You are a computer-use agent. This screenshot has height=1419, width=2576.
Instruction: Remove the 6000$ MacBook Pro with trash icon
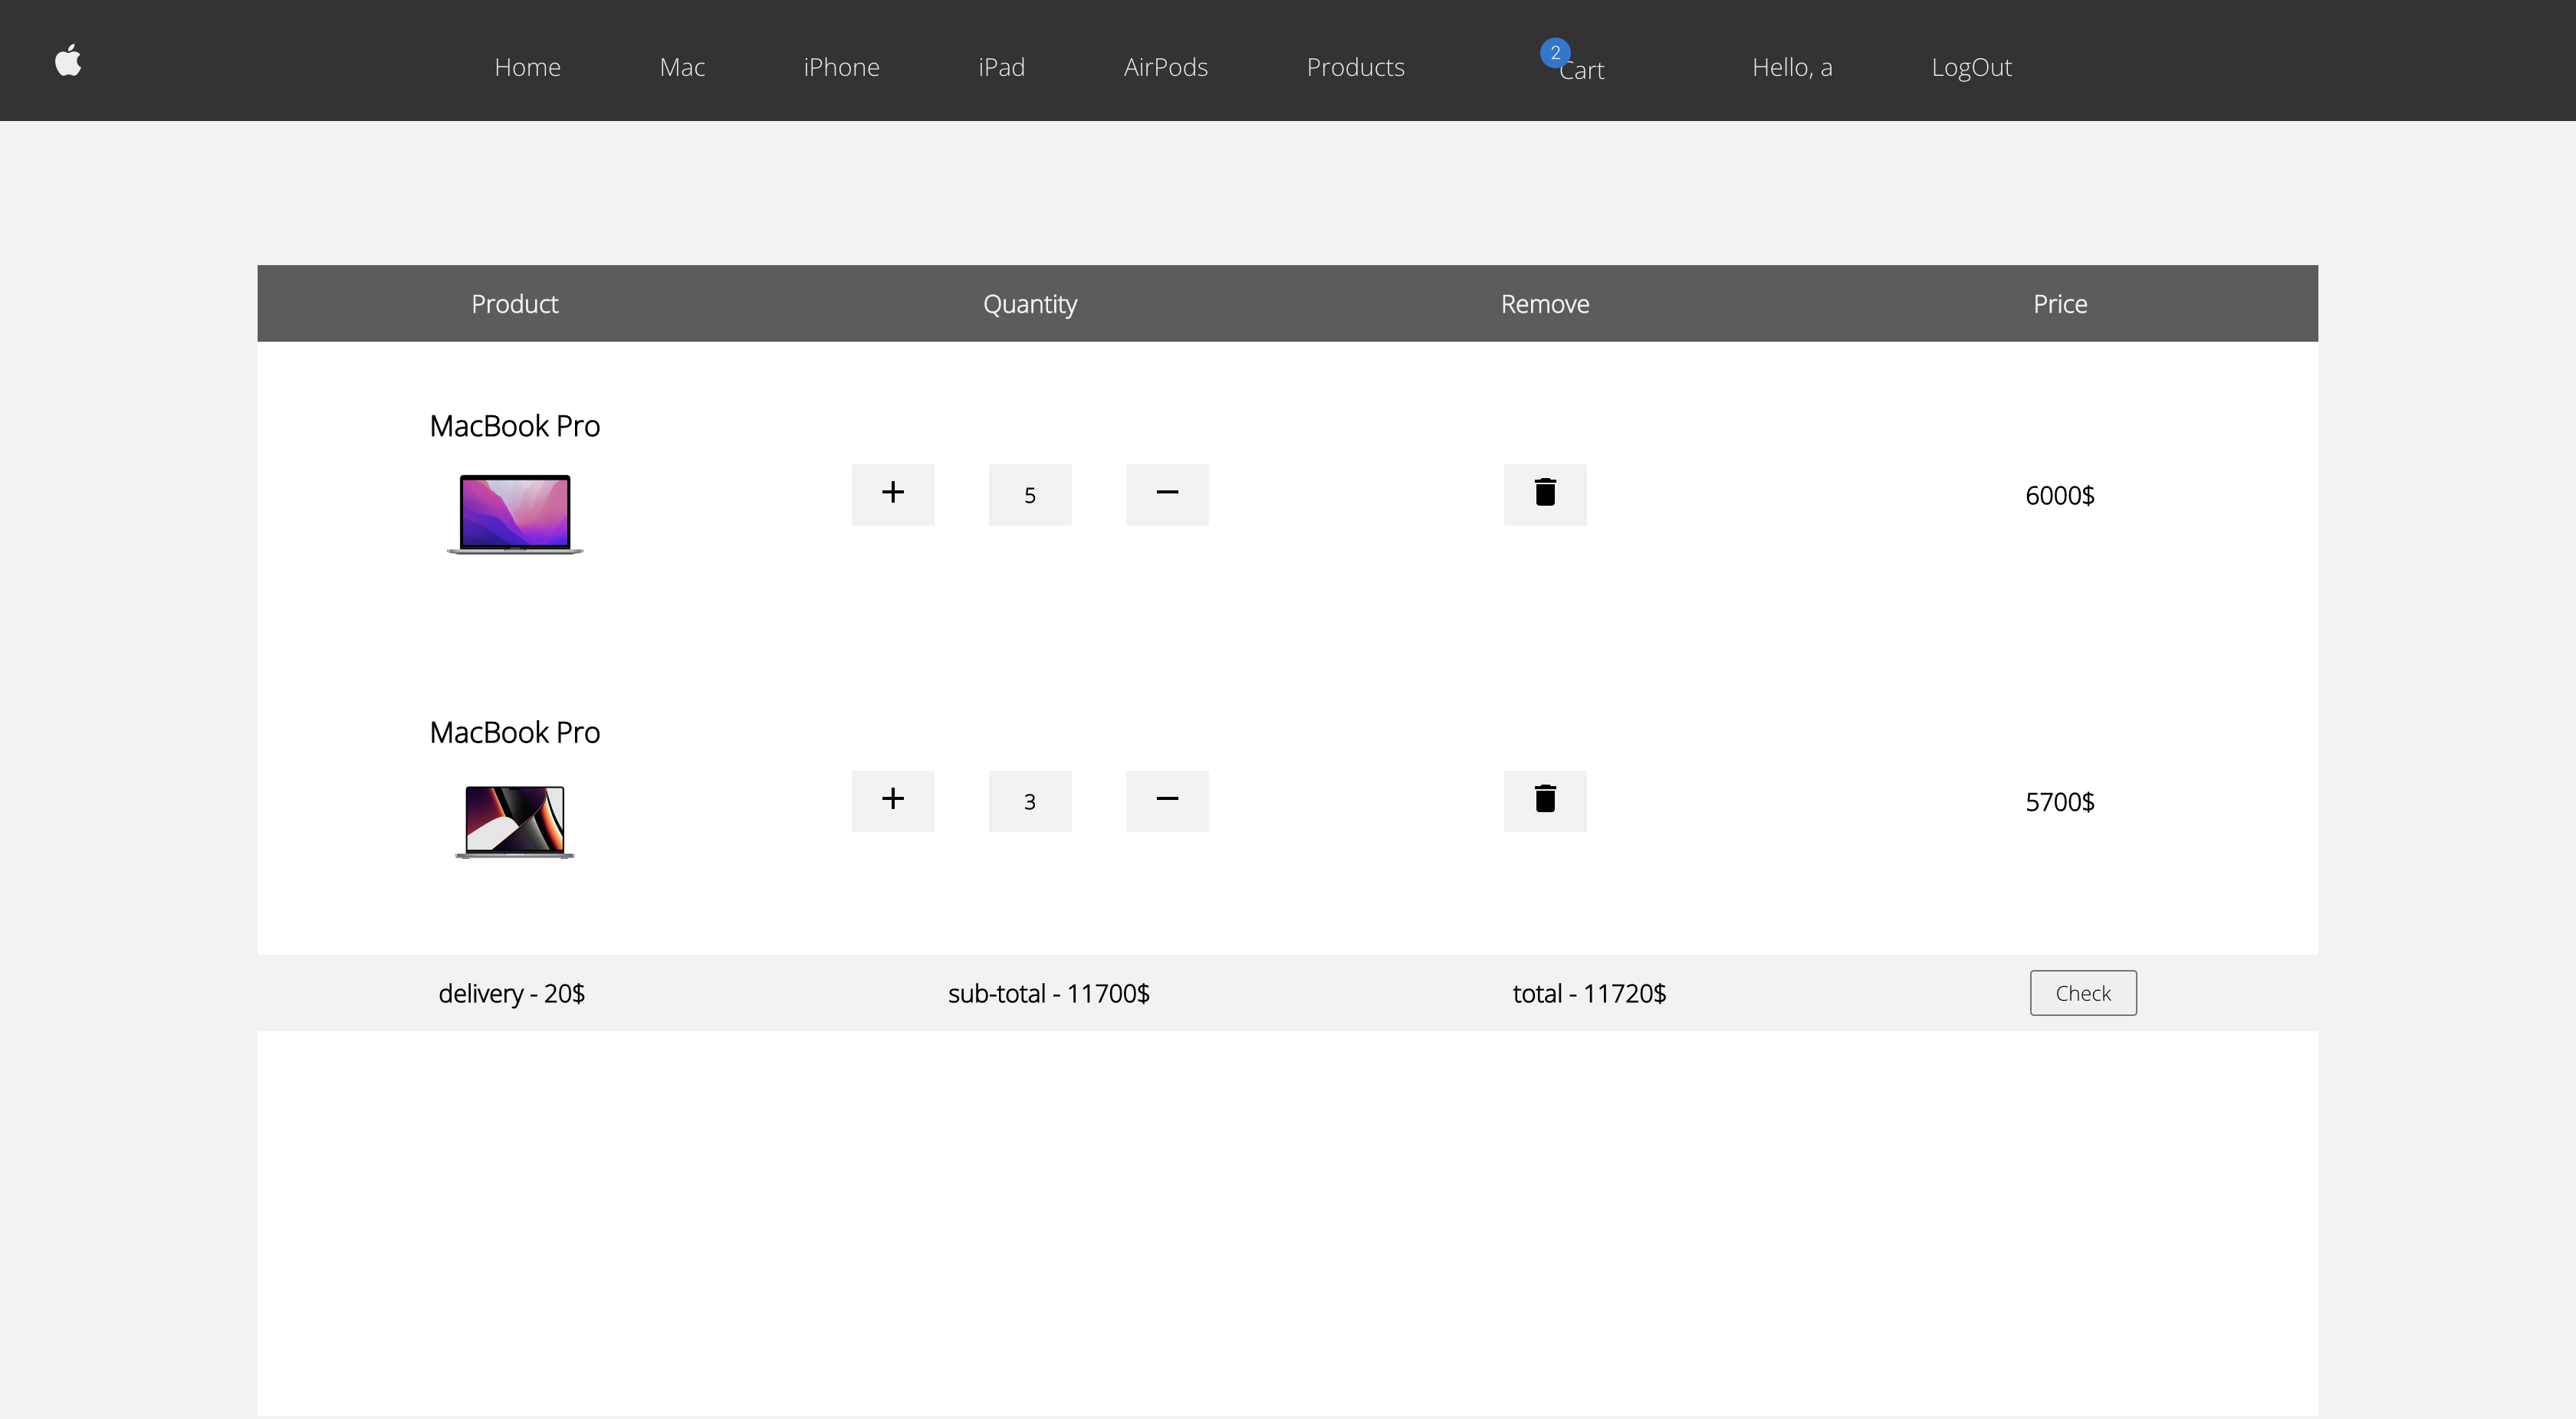pyautogui.click(x=1545, y=495)
